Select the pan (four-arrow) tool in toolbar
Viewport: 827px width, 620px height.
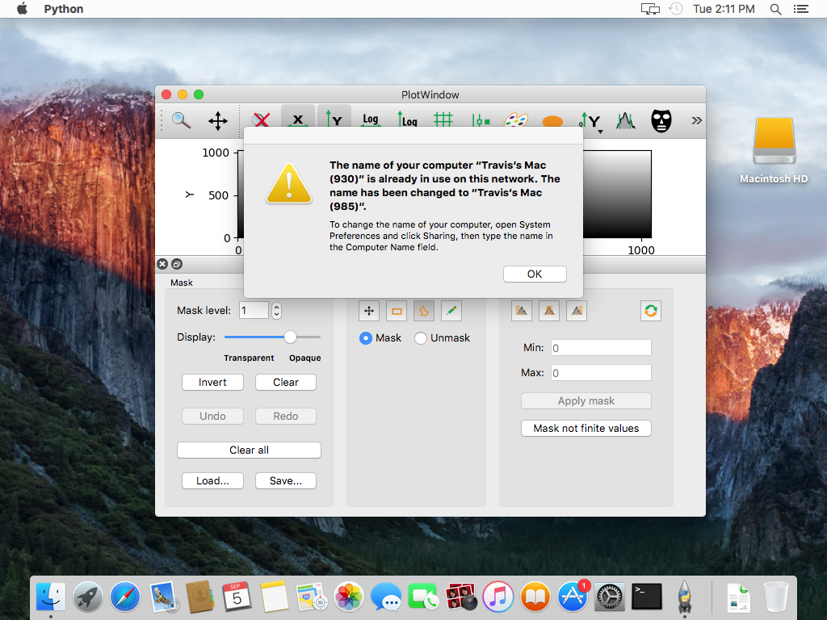tap(218, 121)
